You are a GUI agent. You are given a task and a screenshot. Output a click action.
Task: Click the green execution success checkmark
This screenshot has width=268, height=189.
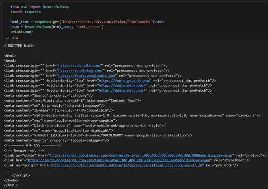[7, 37]
